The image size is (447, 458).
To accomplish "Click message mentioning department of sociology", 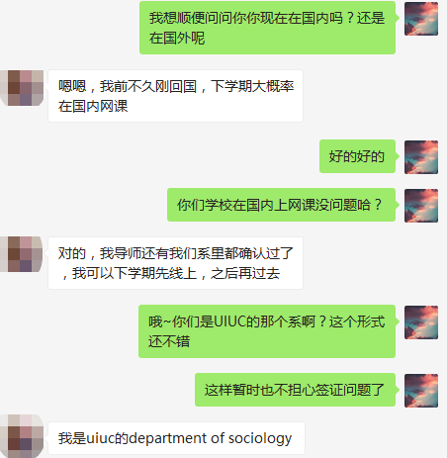I will click(x=176, y=438).
